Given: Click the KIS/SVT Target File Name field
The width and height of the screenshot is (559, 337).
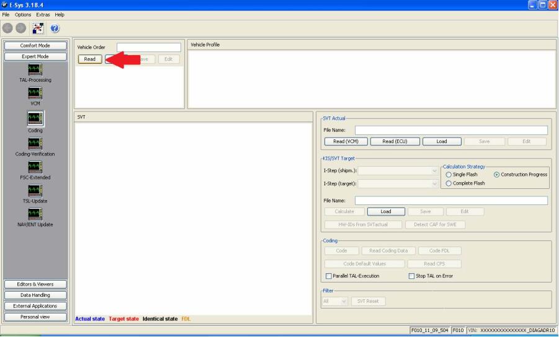Looking at the screenshot, I should pyautogui.click(x=451, y=201).
